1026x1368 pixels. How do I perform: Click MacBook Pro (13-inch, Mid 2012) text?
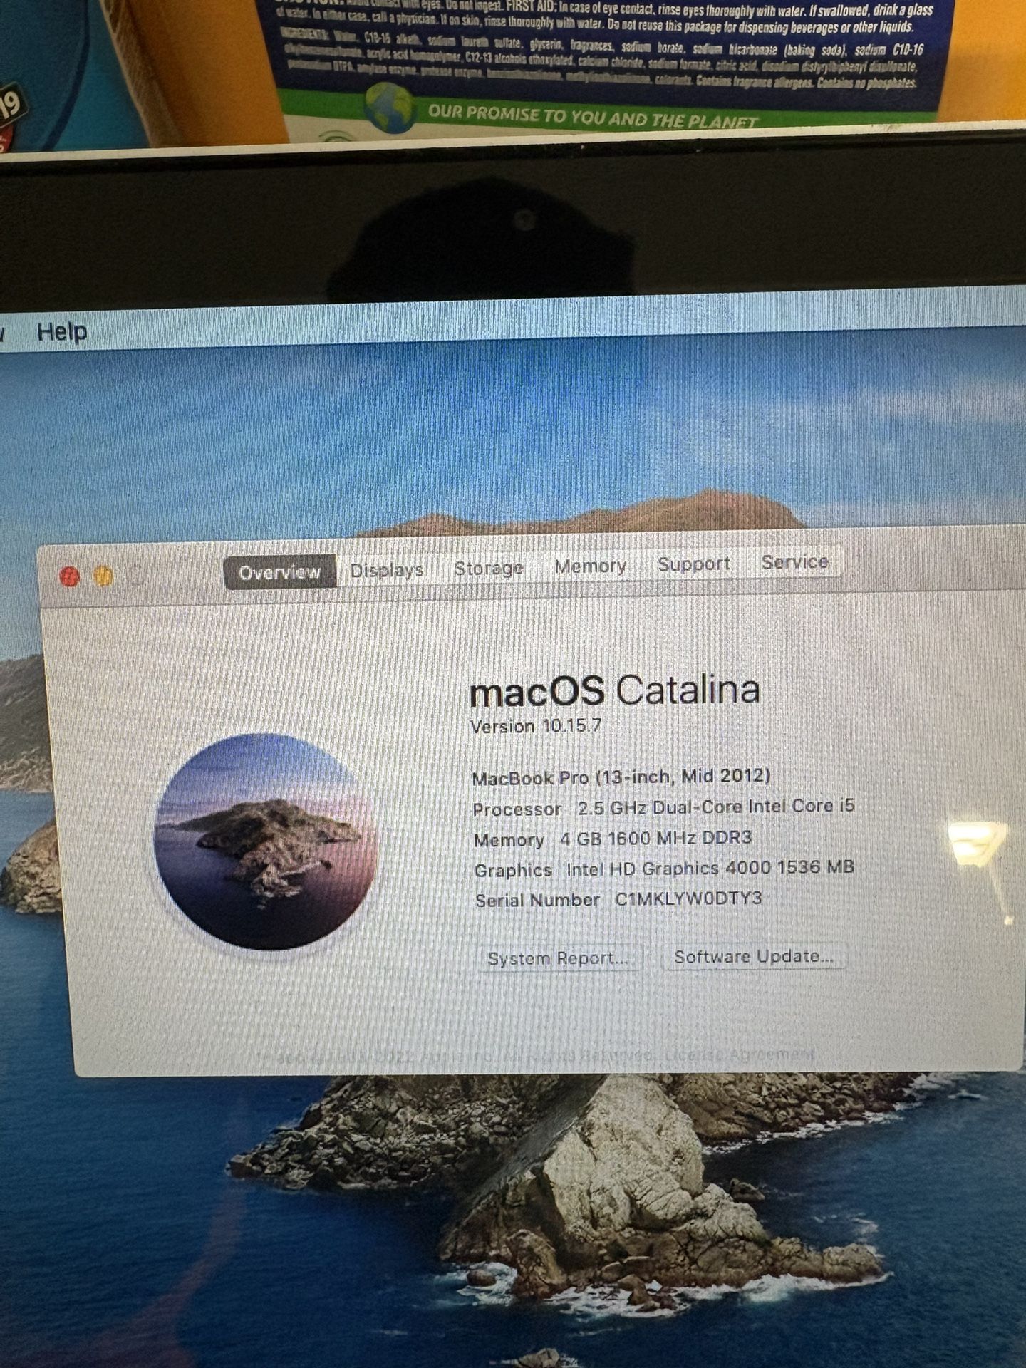pos(621,777)
